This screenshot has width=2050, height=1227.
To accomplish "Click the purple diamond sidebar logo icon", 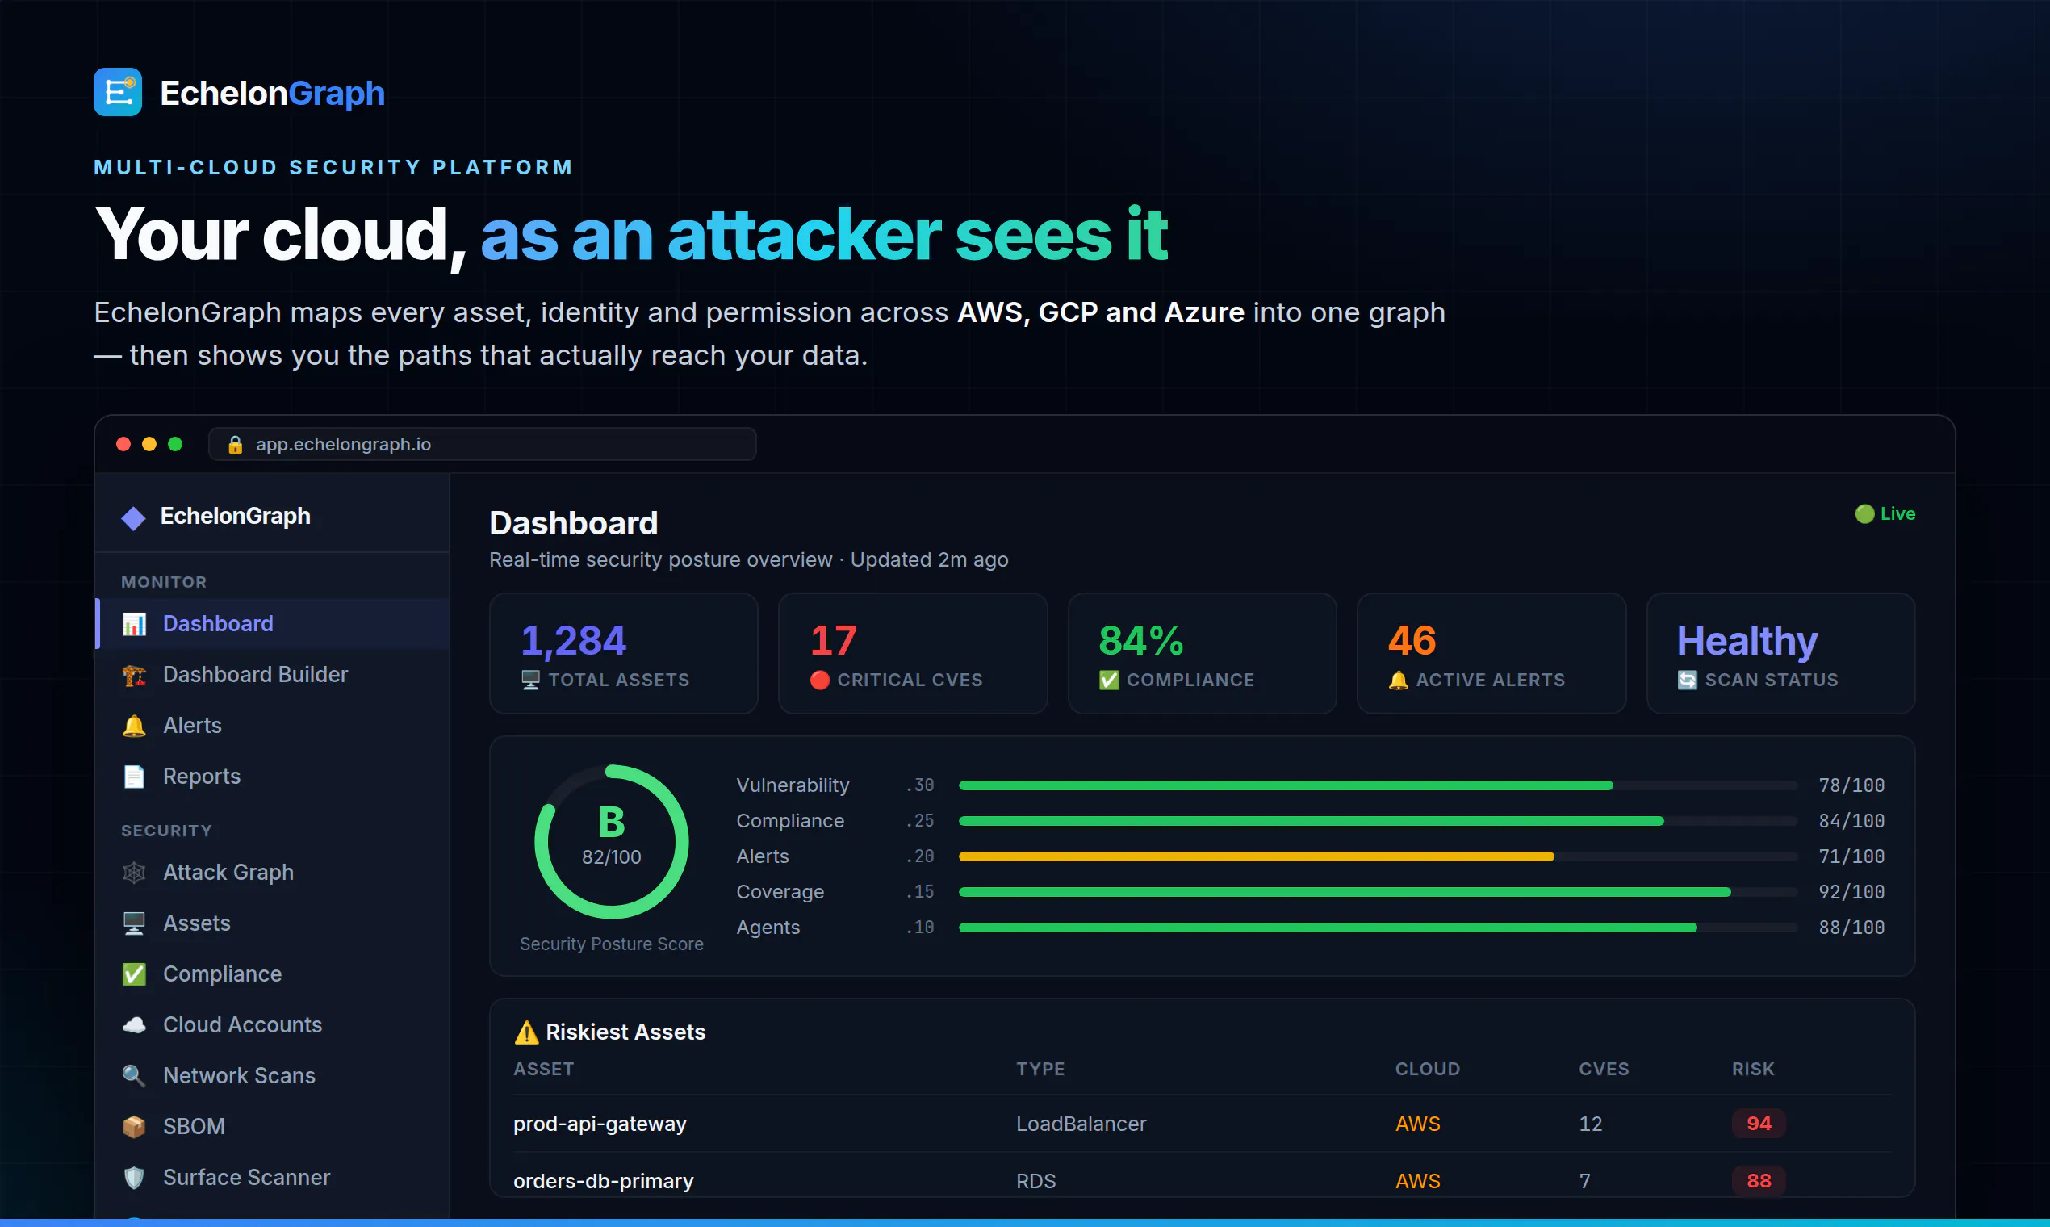I will coord(133,517).
